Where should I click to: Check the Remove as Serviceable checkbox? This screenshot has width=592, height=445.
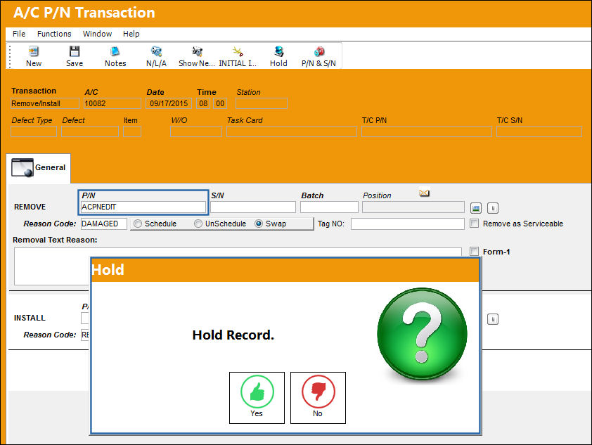(474, 223)
